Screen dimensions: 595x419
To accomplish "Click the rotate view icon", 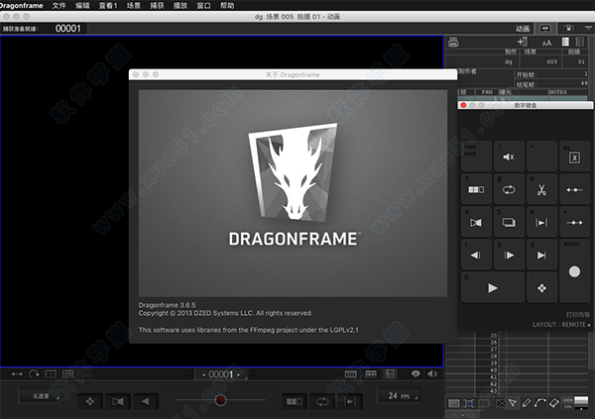I will coord(34,374).
